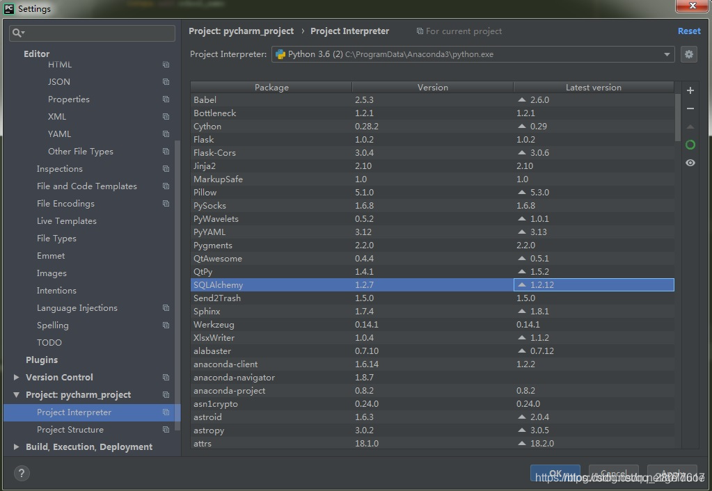The width and height of the screenshot is (712, 491).
Task: Expand Build, Execution, Deployment section
Action: click(x=16, y=447)
